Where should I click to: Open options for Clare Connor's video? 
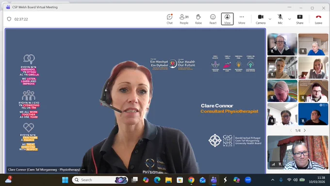(83, 169)
